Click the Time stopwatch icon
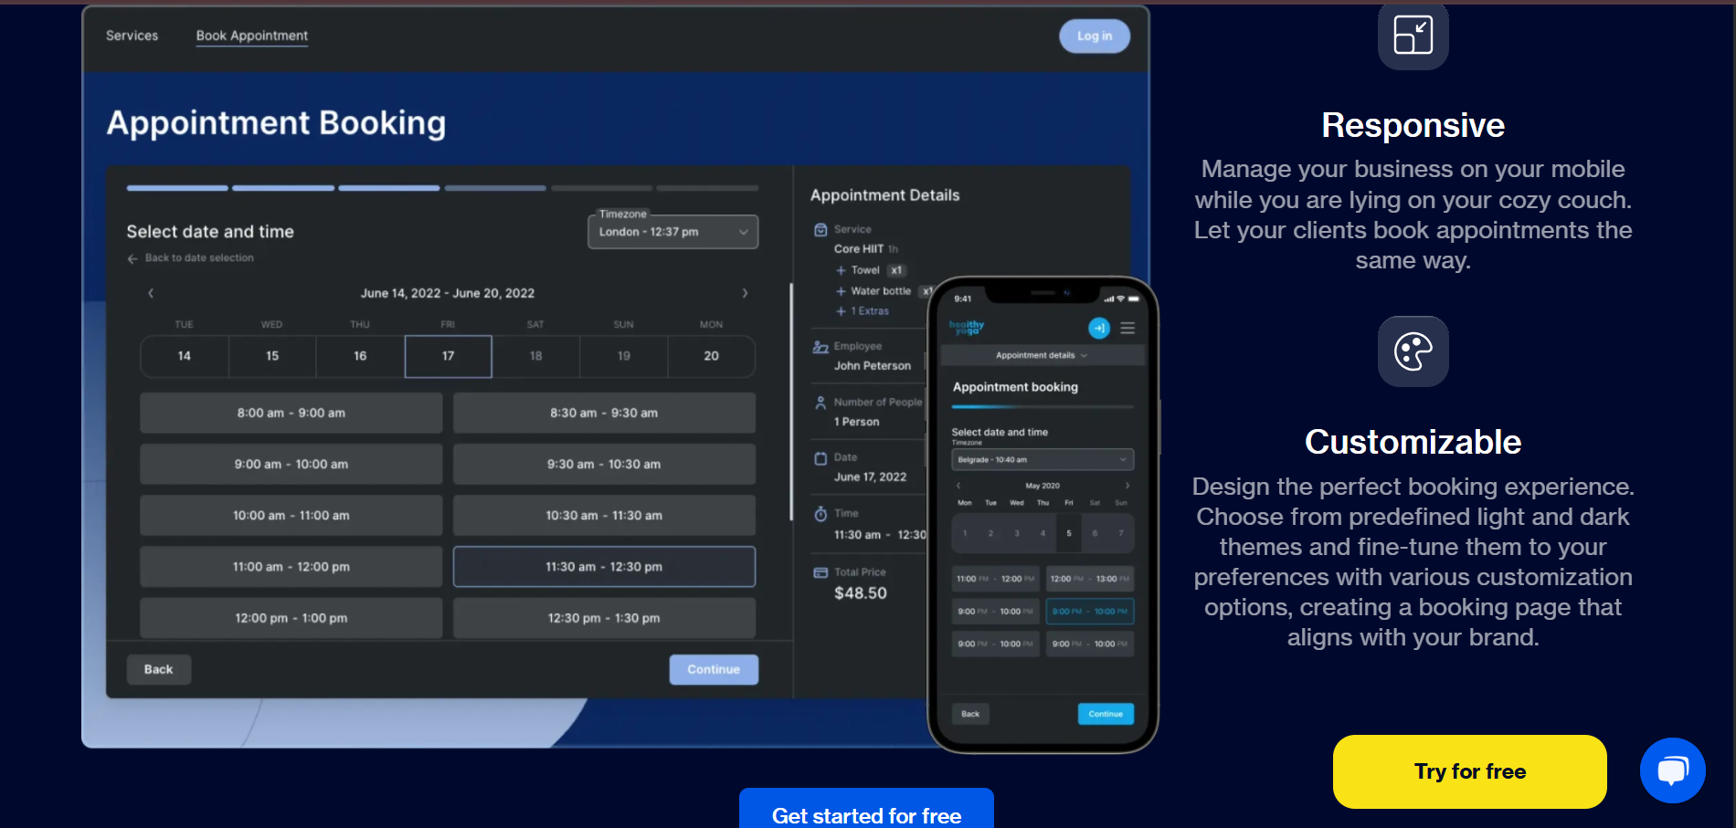Screen dimensions: 1736x828 (x=820, y=514)
